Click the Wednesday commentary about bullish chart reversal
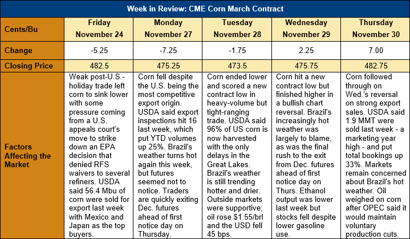The width and height of the screenshot is (410, 239). coord(306,156)
